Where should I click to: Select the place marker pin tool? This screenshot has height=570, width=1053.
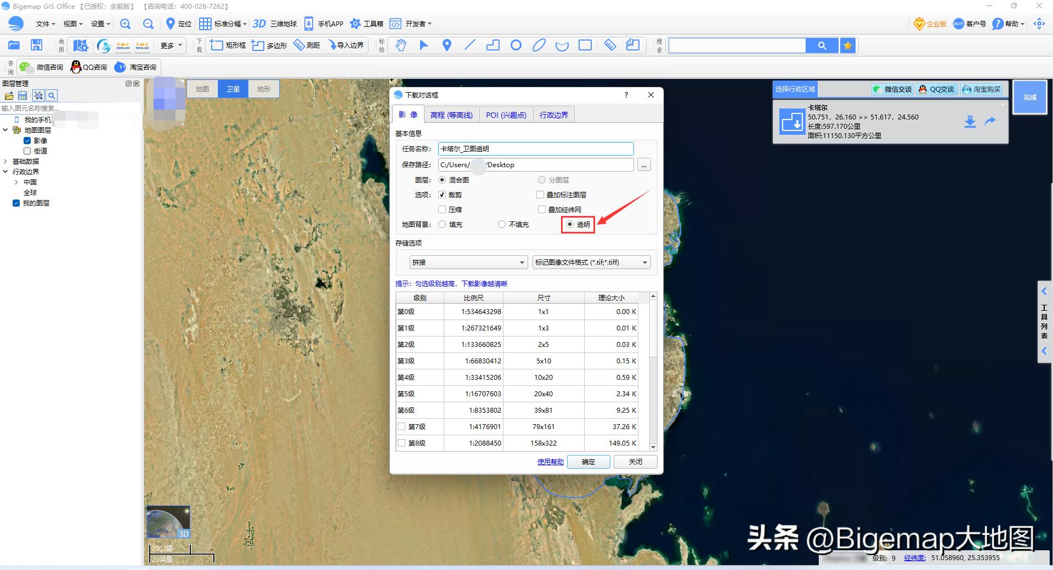point(447,45)
